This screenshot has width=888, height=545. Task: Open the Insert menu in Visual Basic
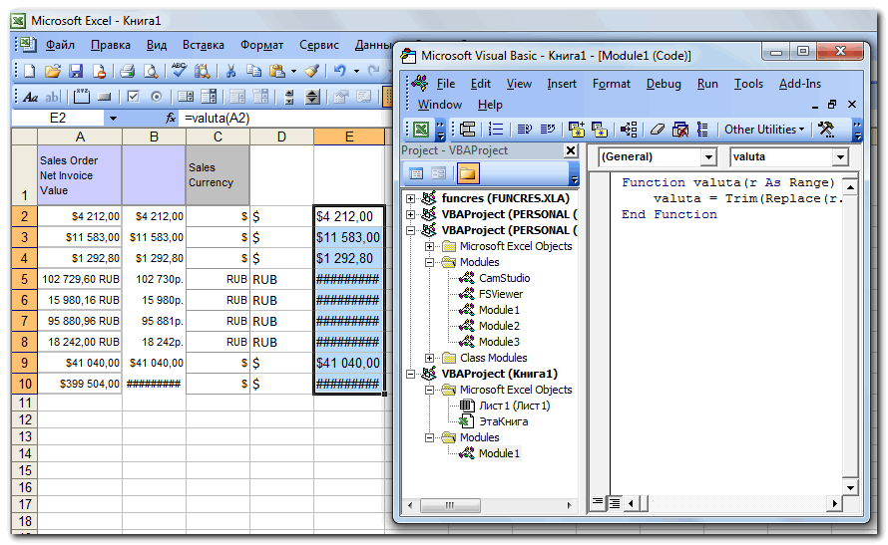click(561, 84)
